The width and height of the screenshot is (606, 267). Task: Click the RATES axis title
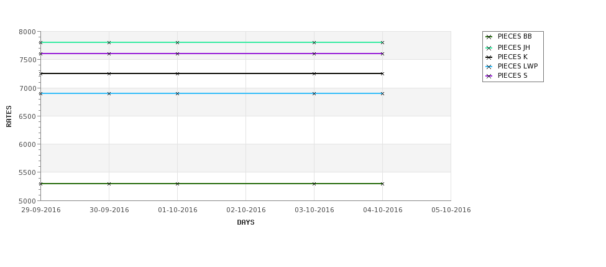click(x=9, y=116)
